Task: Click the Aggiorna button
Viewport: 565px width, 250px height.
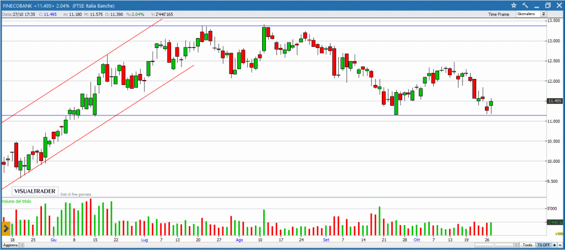Action: (x=10, y=246)
